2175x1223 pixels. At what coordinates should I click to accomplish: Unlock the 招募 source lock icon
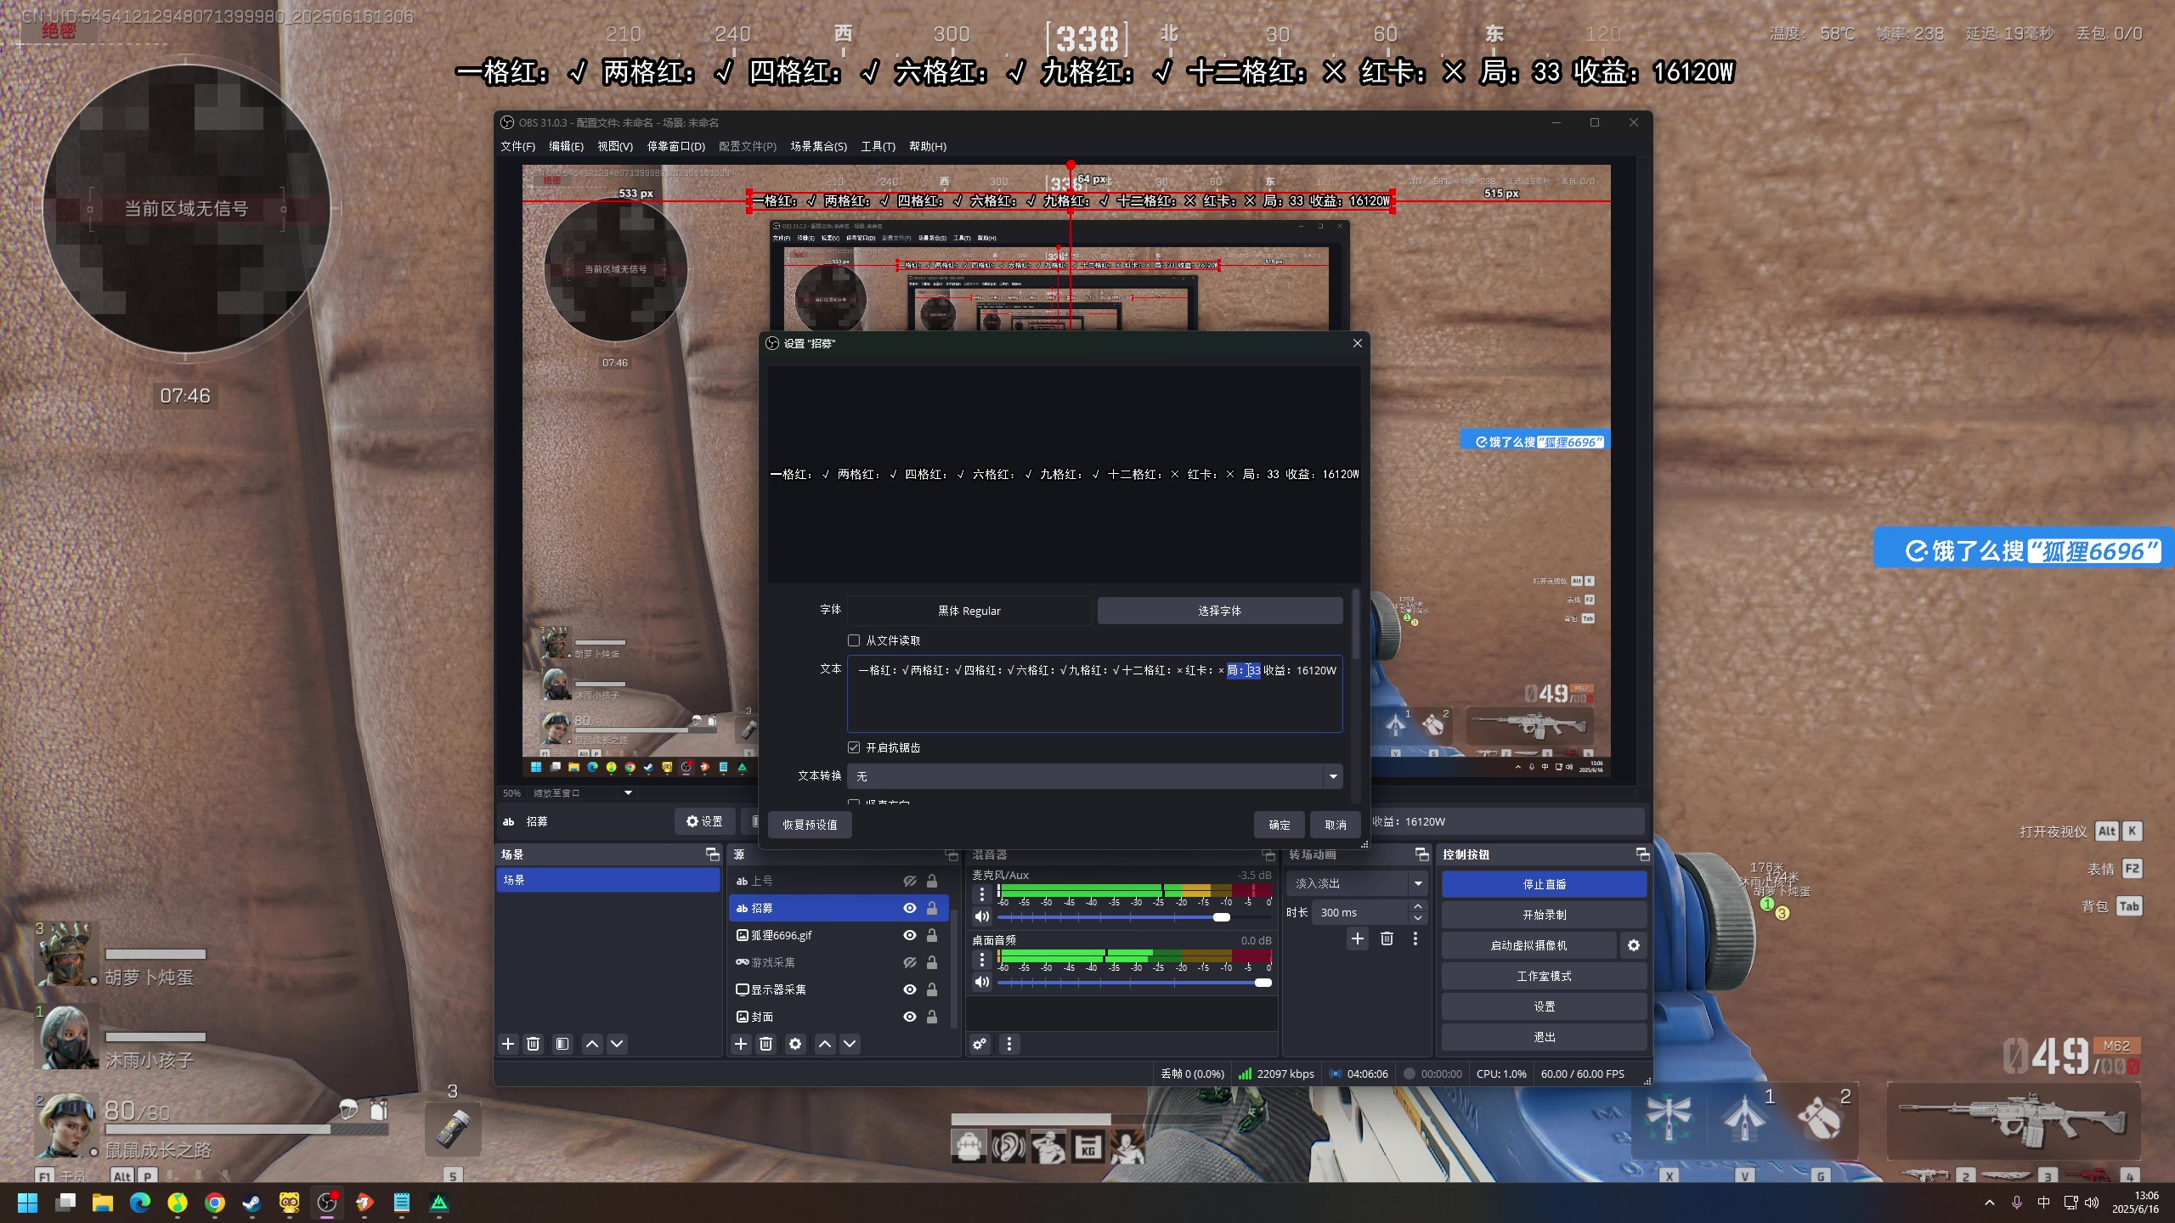932,908
